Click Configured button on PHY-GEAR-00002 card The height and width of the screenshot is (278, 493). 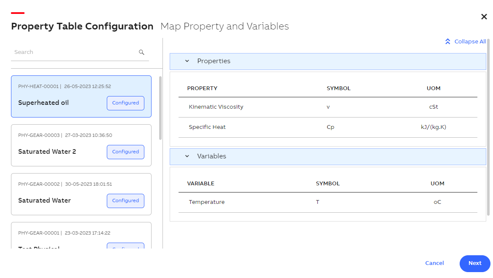125,201
